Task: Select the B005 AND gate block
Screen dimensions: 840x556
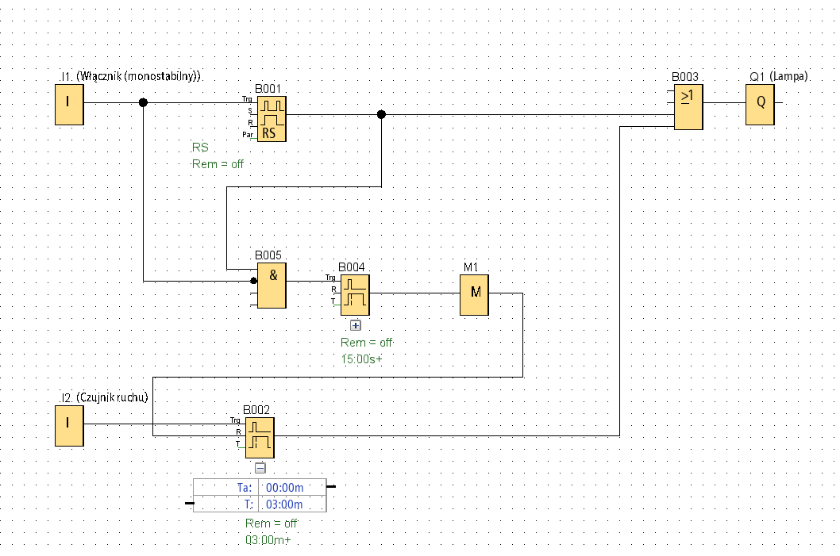Action: [x=272, y=286]
